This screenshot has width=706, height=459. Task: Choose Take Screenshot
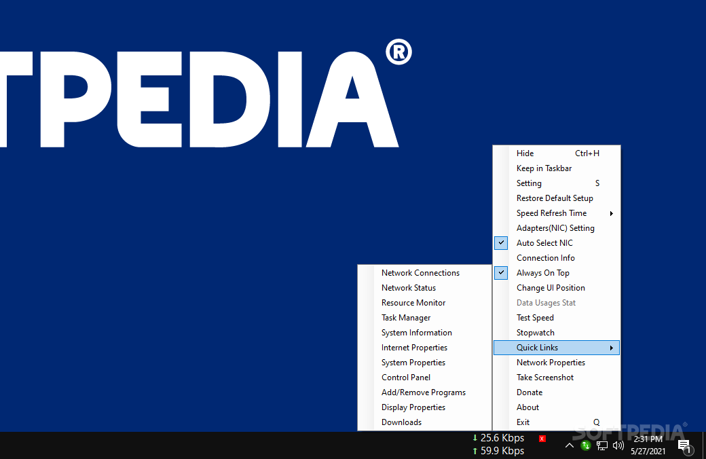coord(557,377)
